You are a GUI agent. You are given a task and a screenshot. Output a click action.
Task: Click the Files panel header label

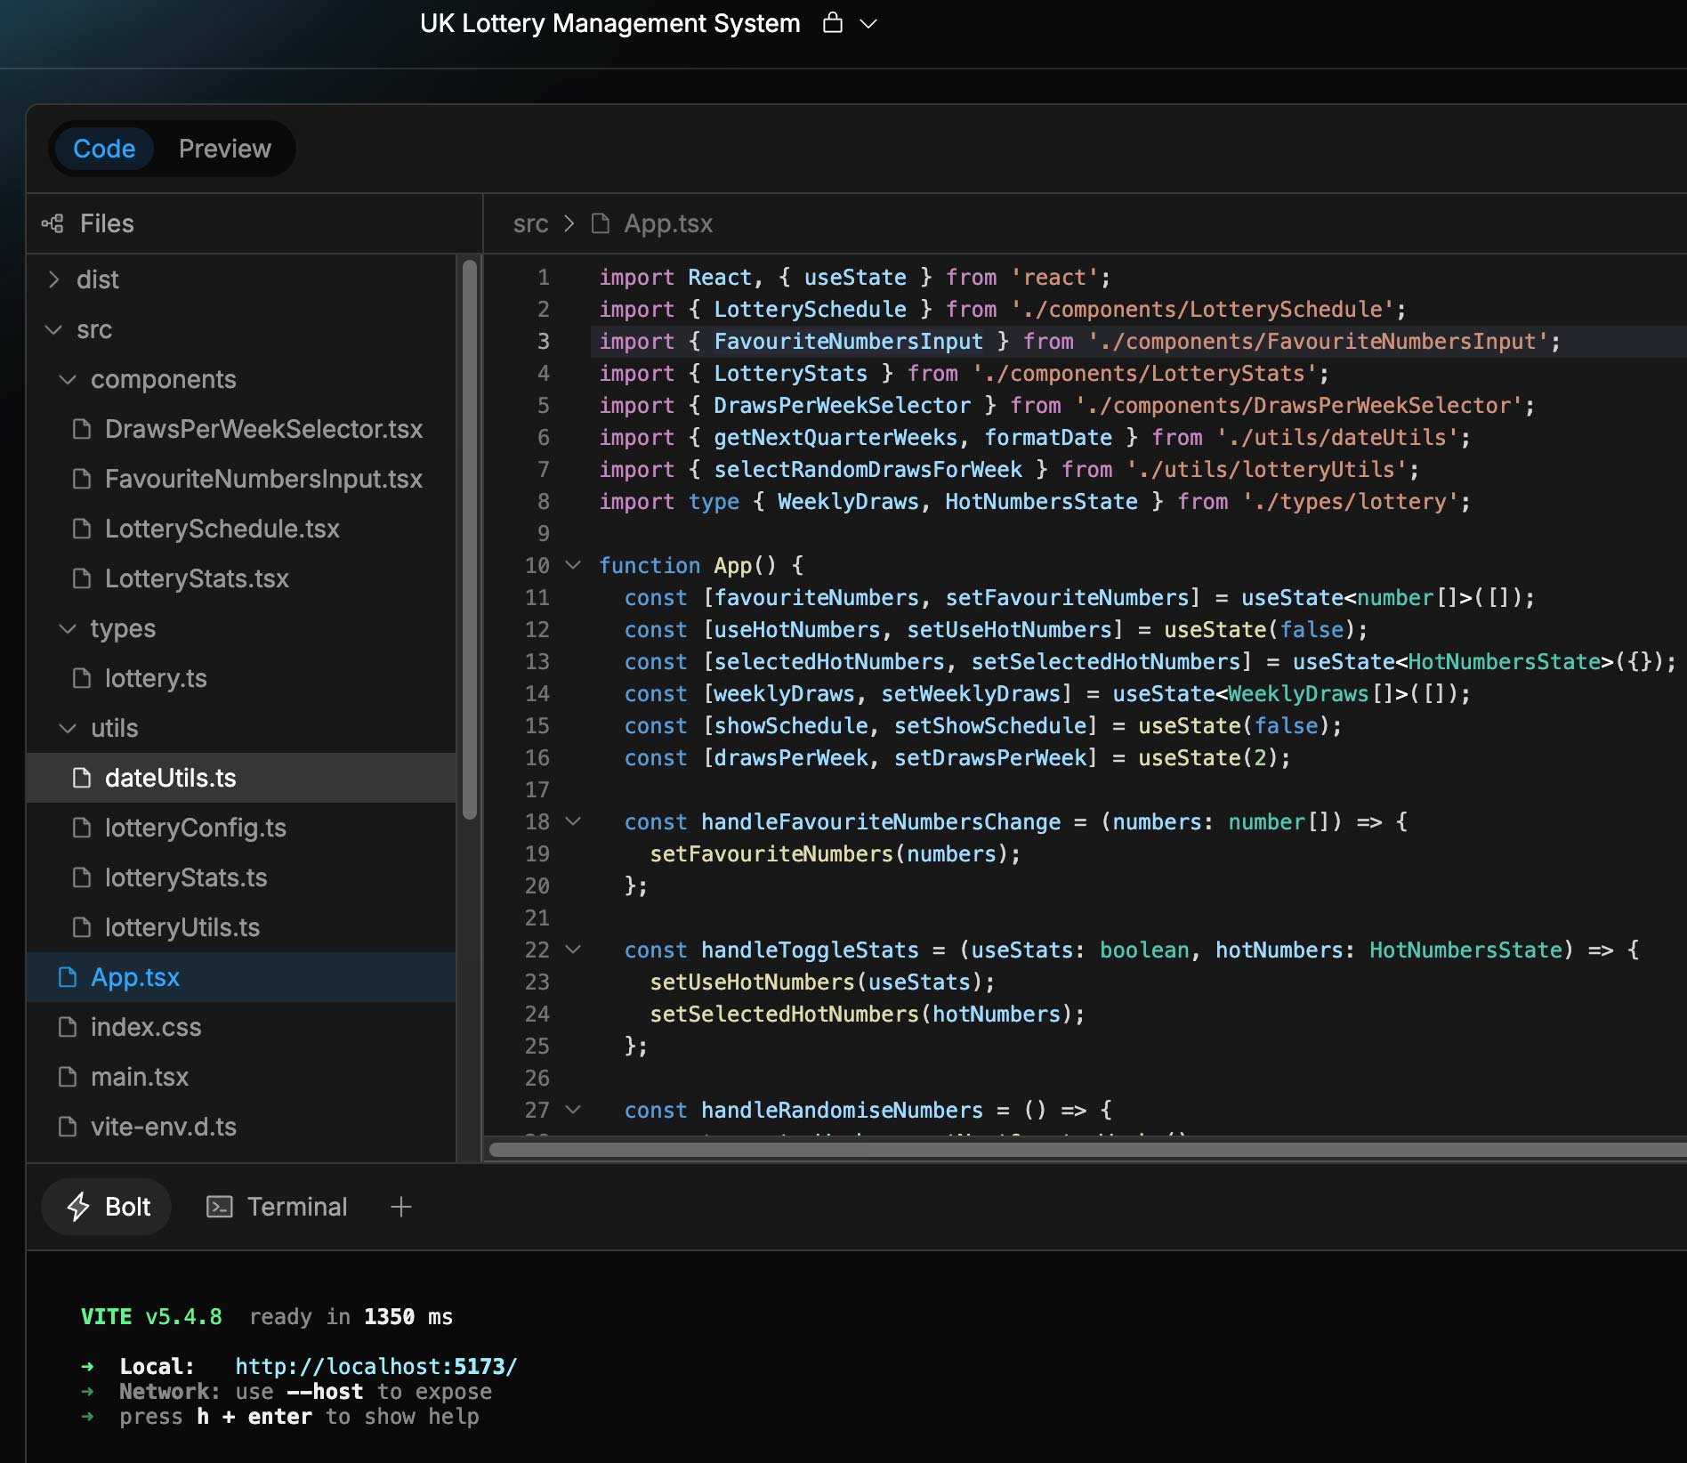[x=107, y=223]
